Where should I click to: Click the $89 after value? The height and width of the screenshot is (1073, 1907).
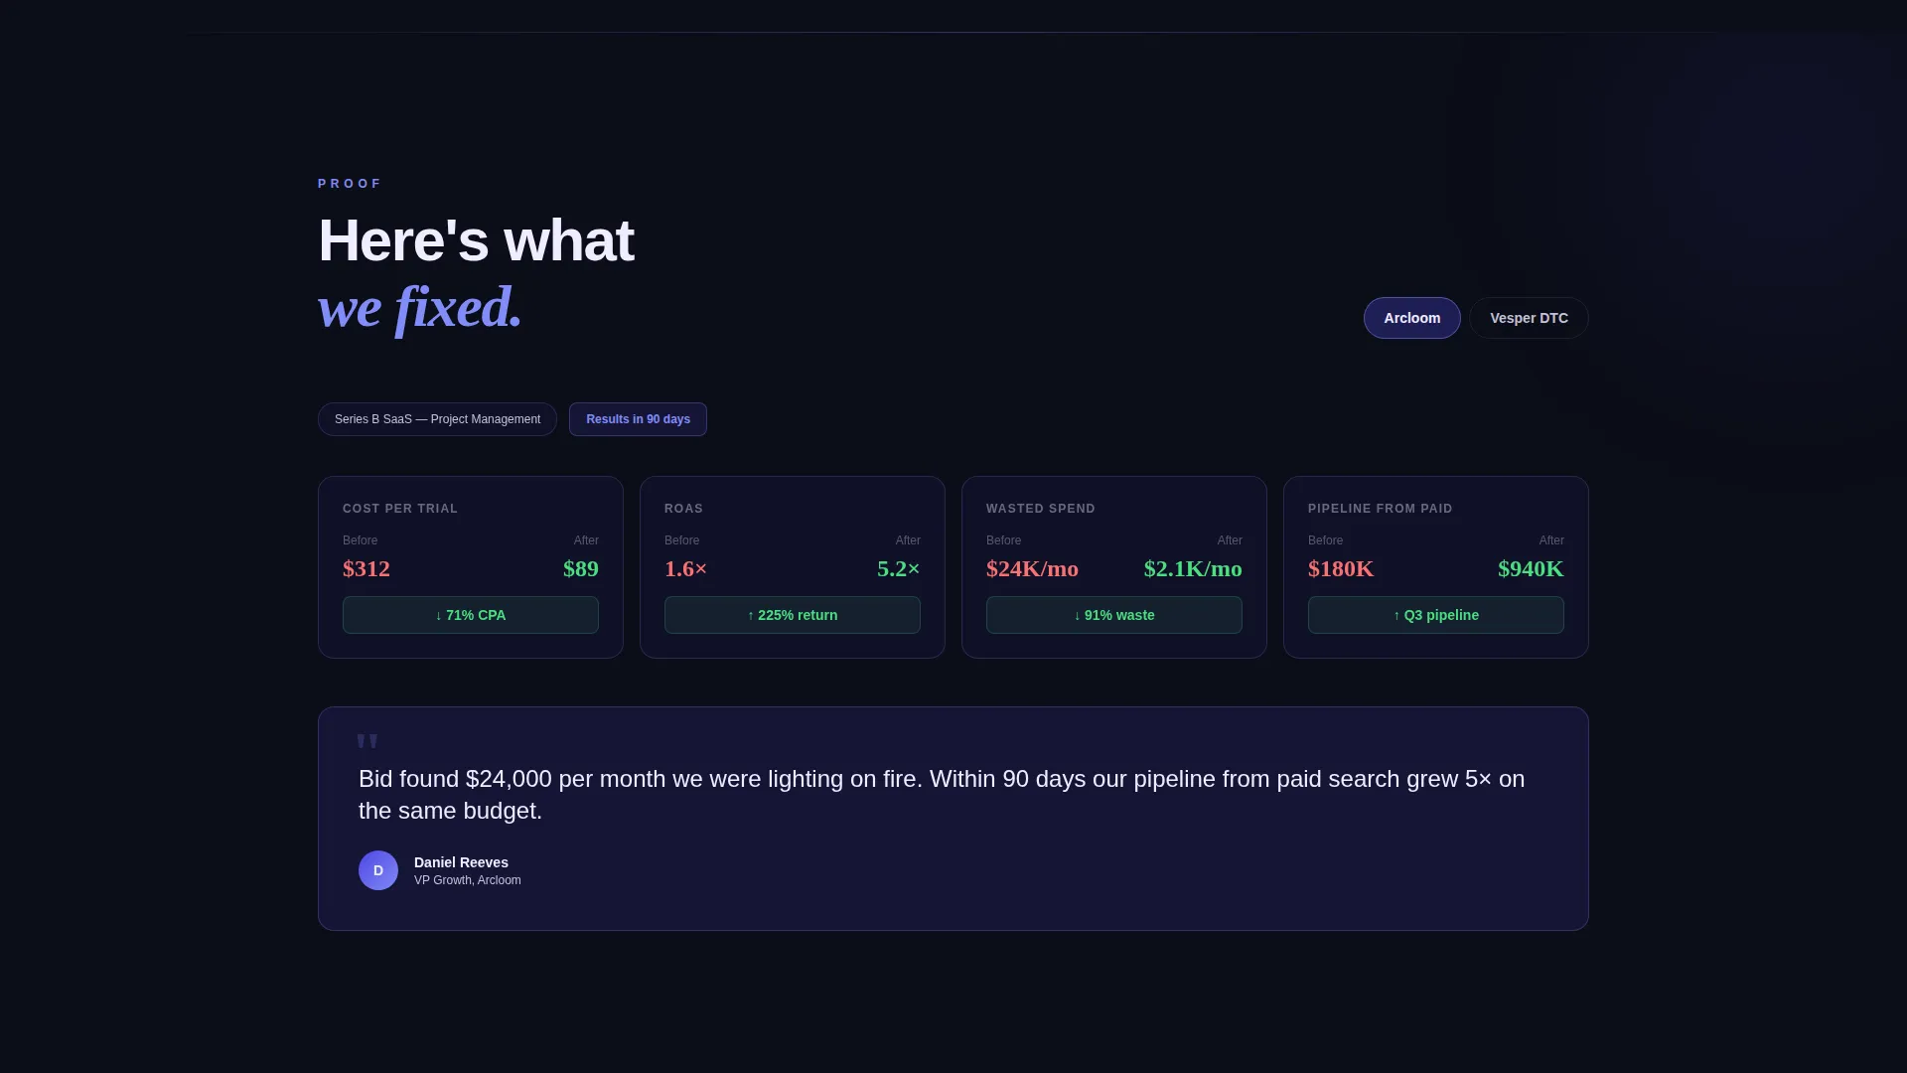tap(581, 569)
